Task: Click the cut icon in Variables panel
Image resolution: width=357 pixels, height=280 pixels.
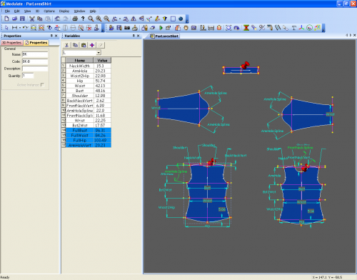Action: (x=67, y=45)
